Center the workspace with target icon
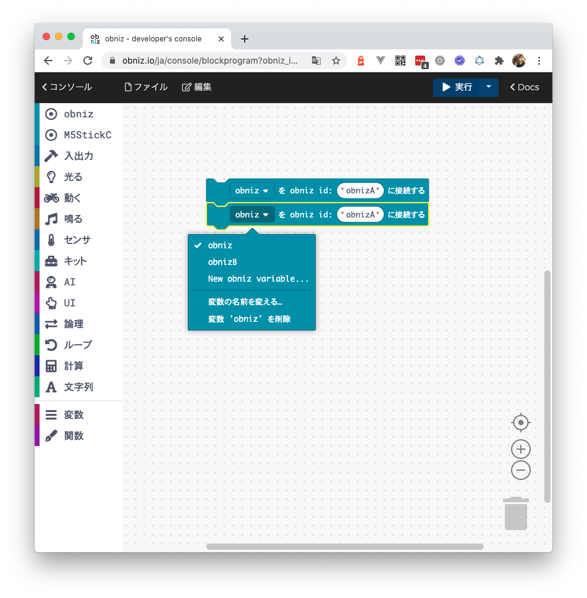 click(521, 423)
